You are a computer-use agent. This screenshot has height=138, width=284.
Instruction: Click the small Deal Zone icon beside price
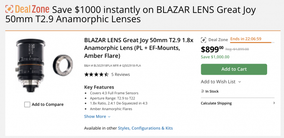click(203, 39)
